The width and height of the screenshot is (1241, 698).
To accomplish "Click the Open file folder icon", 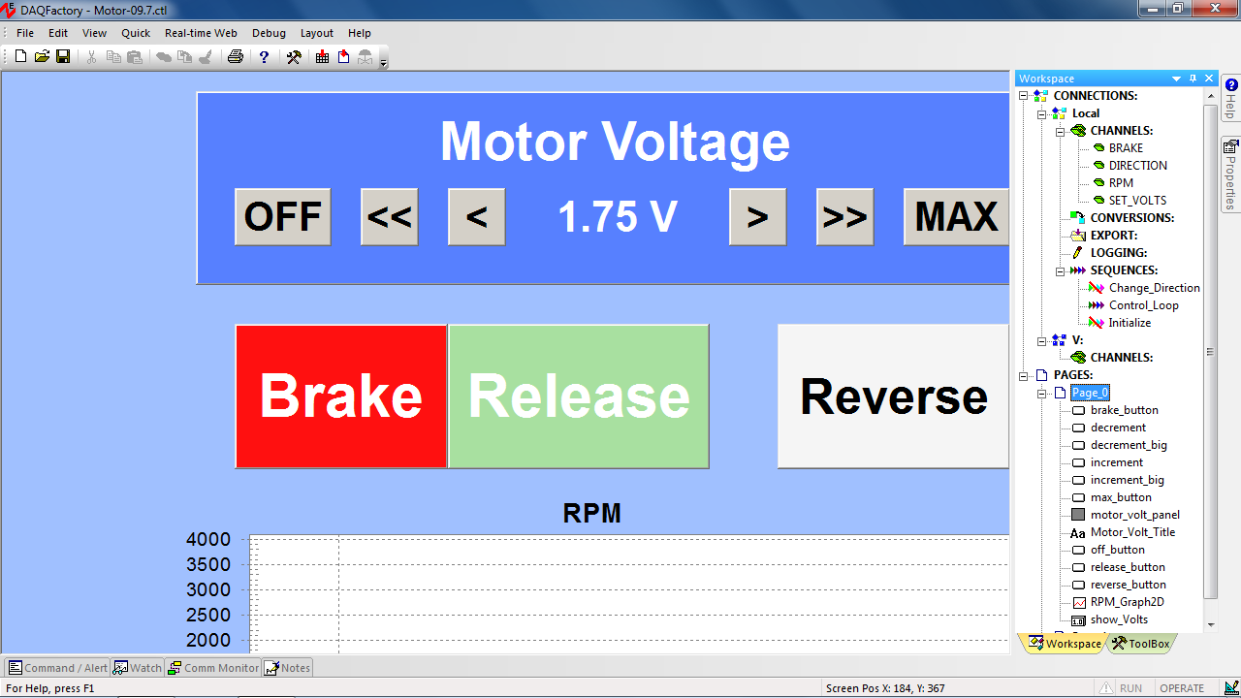I will [42, 57].
